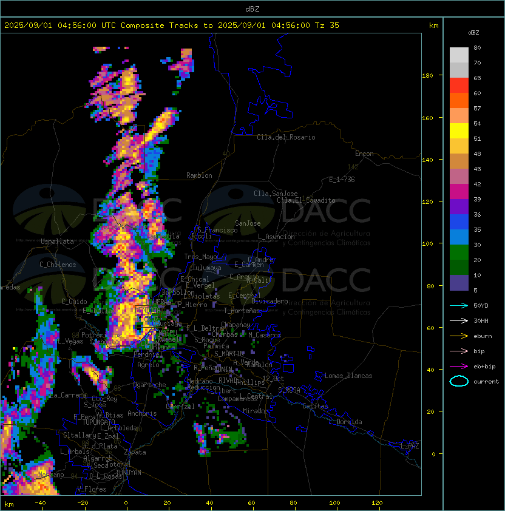Click the 'La_Carrera' map label
The height and width of the screenshot is (511, 505).
[68, 395]
